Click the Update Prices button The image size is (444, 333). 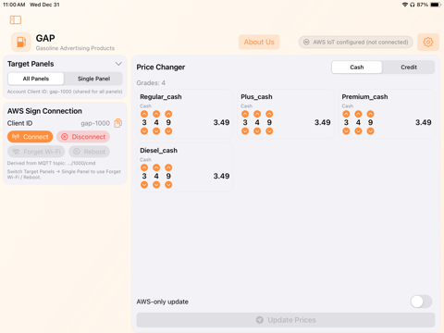(286, 320)
